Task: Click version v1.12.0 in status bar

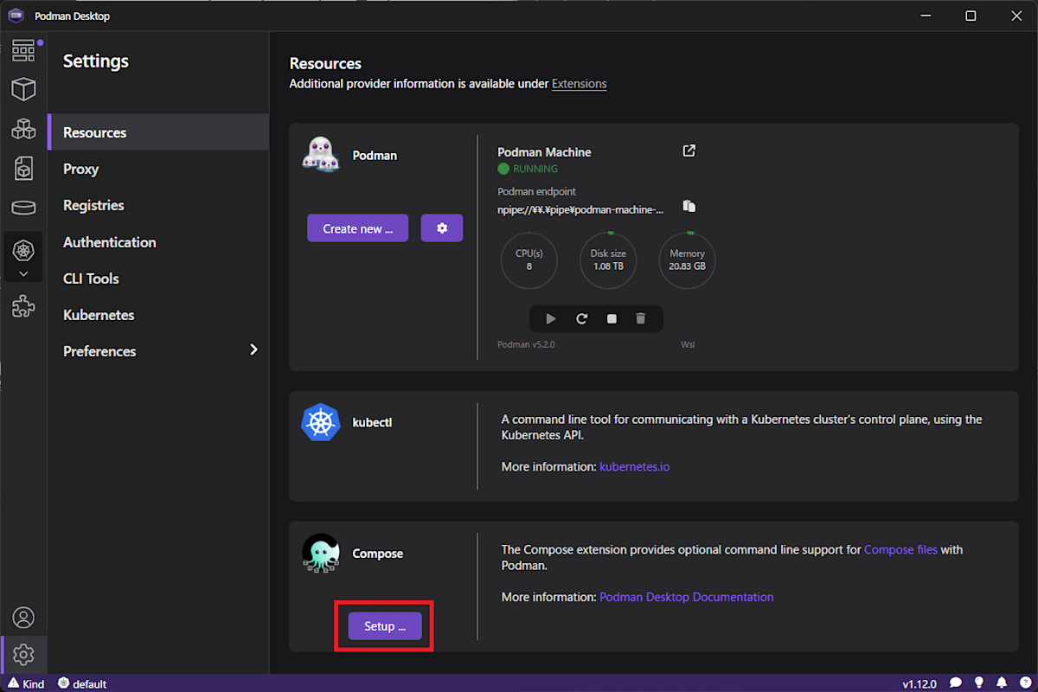Action: 919,683
